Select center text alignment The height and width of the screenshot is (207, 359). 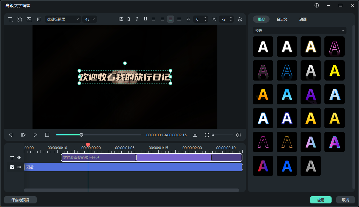[171, 19]
